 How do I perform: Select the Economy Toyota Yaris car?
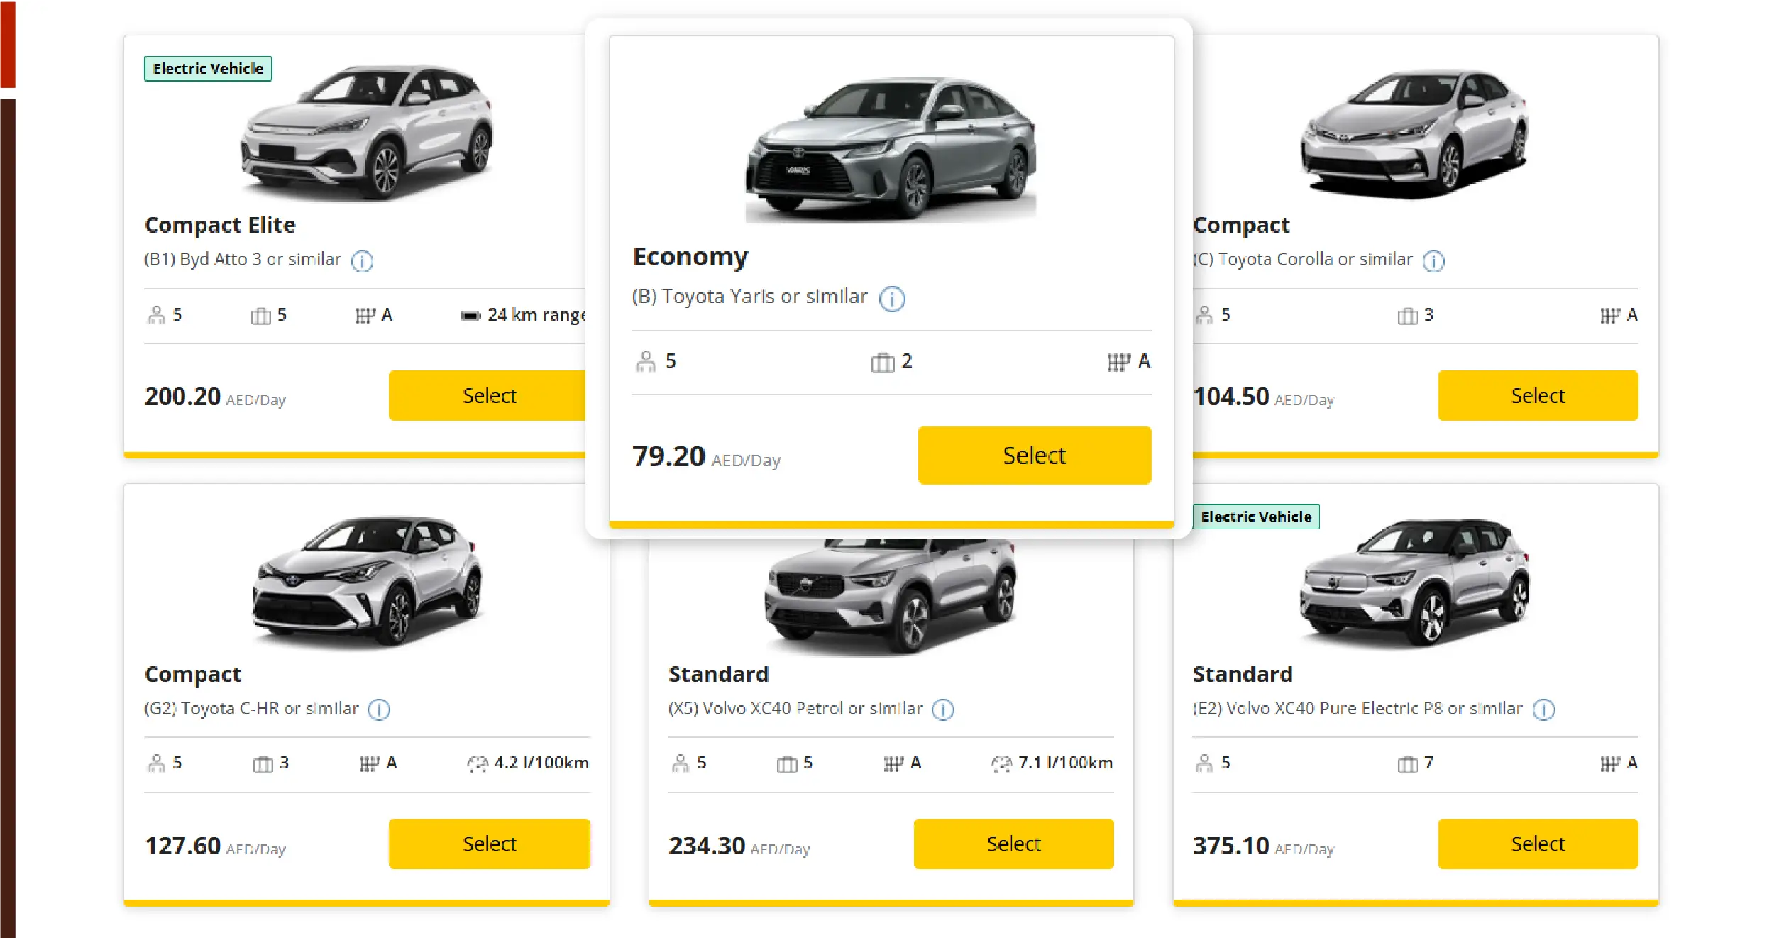coord(1034,456)
